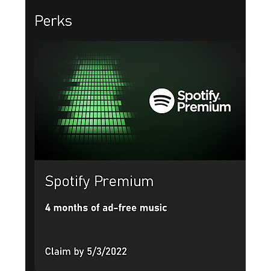Select the 'Claim by 5/3/2022' expiry text
Screen dimensions: 271x271
pyautogui.click(x=86, y=251)
